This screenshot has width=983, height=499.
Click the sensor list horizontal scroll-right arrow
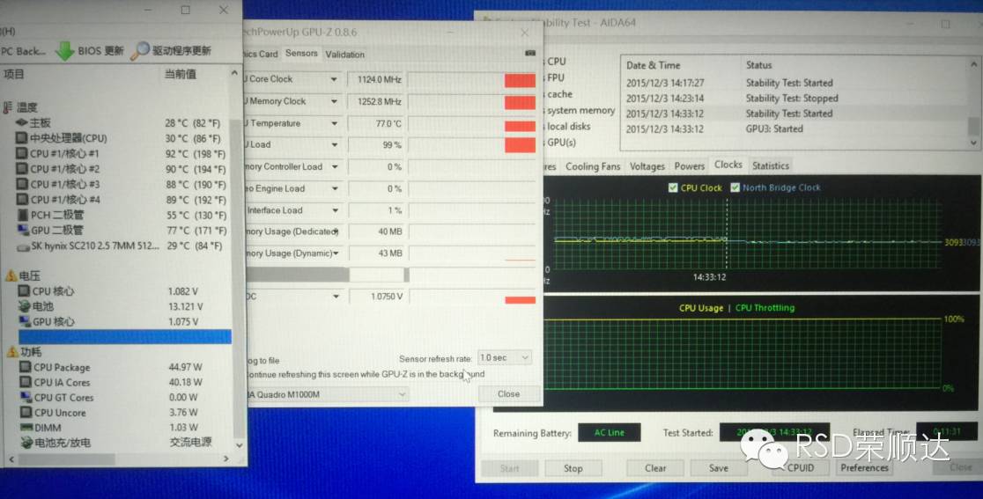[x=226, y=459]
